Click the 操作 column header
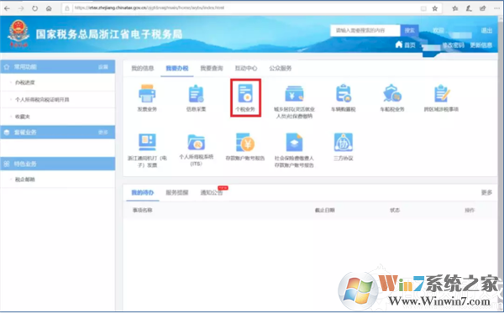The height and width of the screenshot is (313, 504). (x=470, y=211)
